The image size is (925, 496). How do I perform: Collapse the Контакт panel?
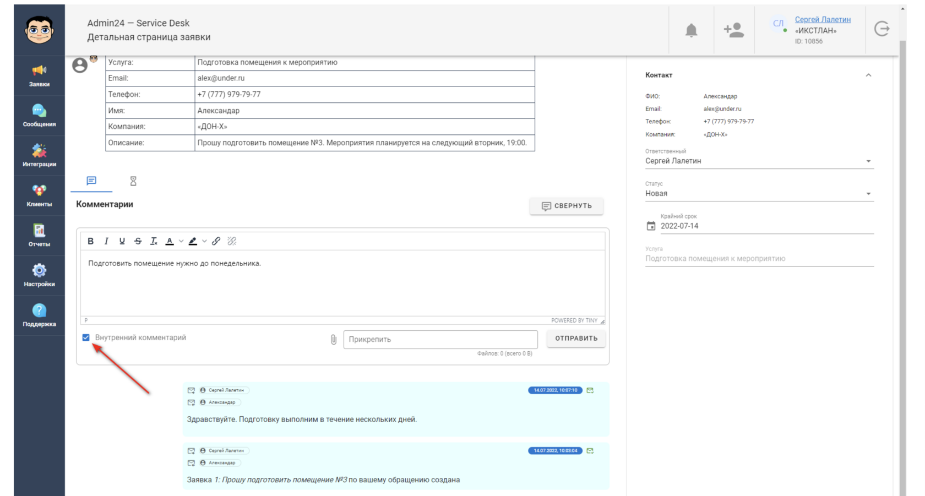pos(868,75)
